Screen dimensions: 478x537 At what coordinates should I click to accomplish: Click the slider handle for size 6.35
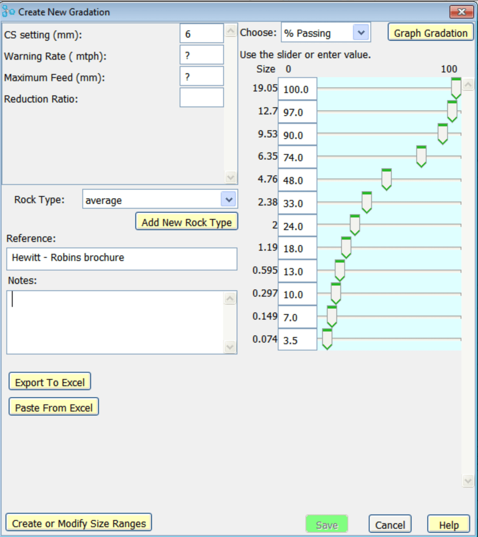click(421, 156)
